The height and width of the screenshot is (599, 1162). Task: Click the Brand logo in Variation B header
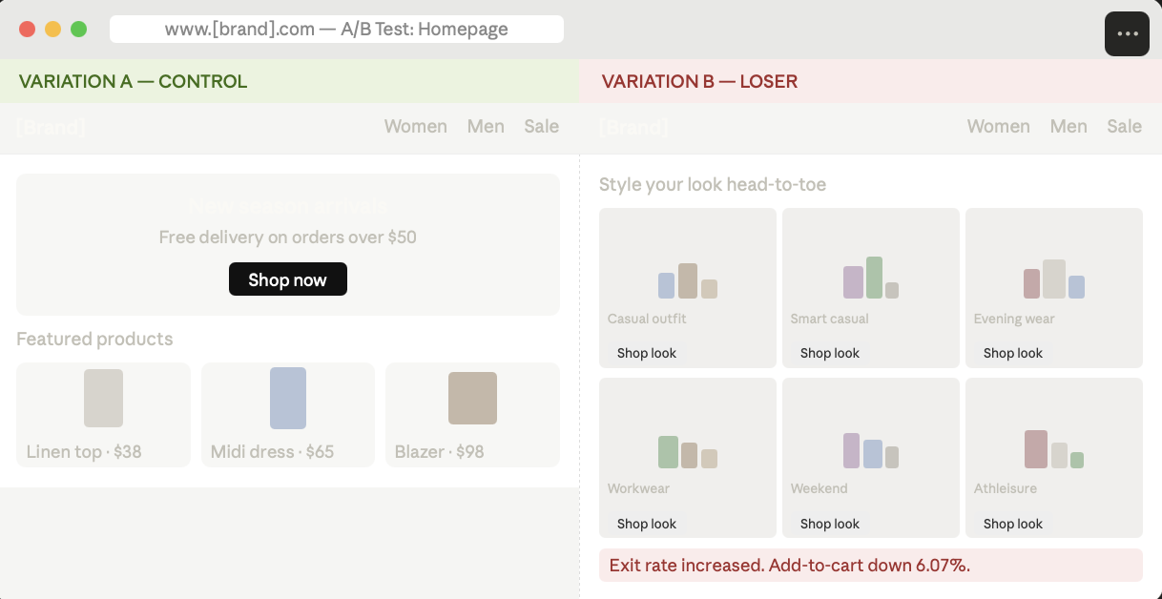click(x=633, y=126)
